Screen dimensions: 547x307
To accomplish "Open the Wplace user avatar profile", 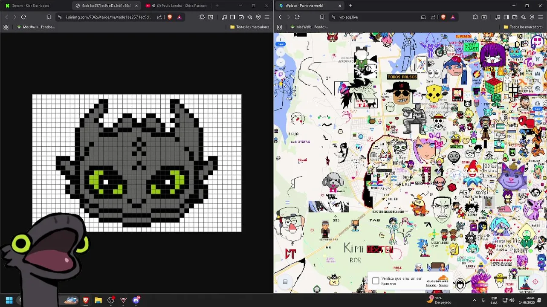I will pyautogui.click(x=537, y=42).
